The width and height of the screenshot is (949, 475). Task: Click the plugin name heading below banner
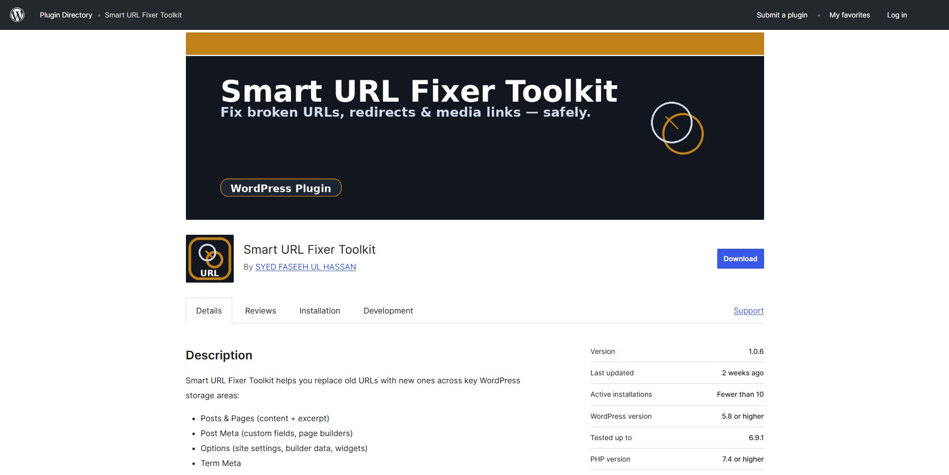309,250
